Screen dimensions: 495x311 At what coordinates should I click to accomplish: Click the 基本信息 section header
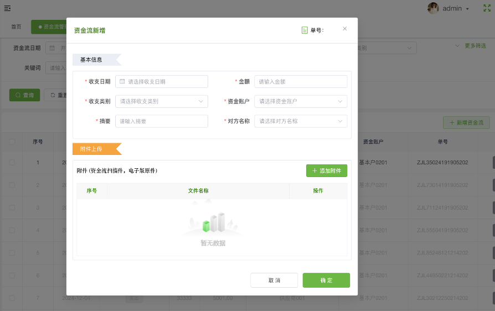97,60
